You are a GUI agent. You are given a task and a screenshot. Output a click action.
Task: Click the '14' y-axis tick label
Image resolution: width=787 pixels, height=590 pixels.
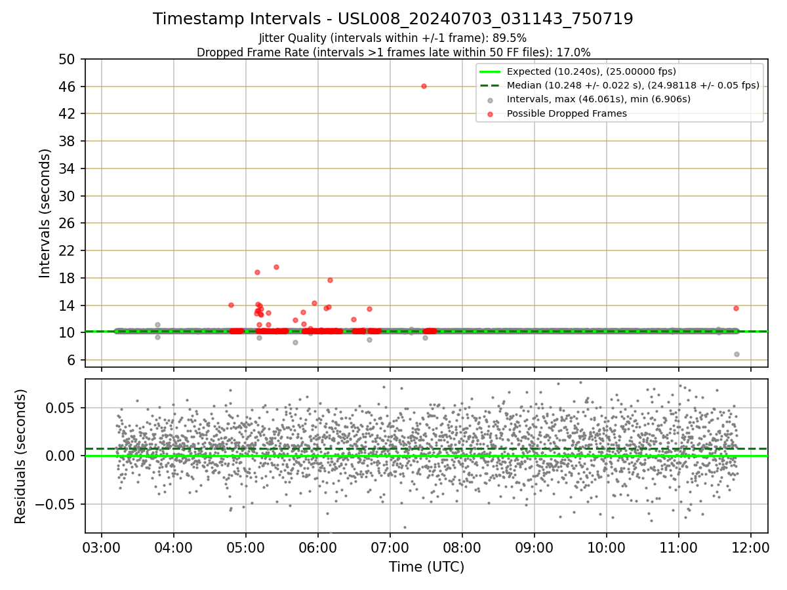(67, 305)
